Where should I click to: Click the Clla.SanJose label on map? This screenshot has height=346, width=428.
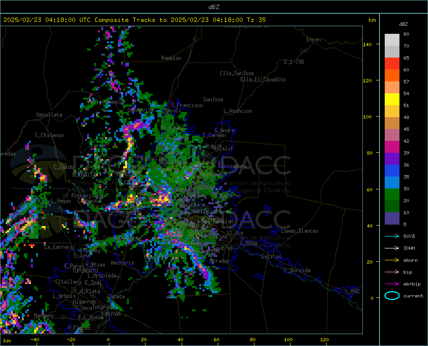pos(237,73)
